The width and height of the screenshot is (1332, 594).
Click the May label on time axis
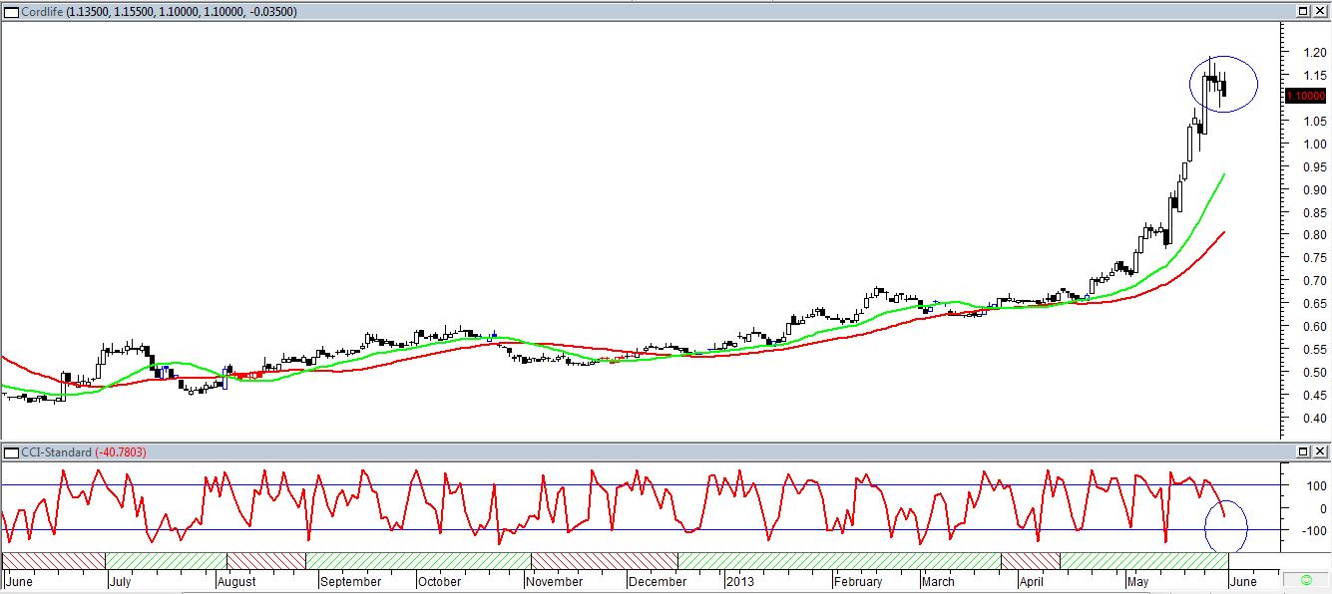tap(1138, 581)
